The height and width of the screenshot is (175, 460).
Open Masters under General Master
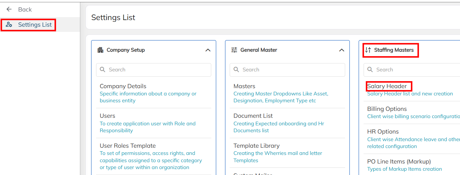point(244,86)
